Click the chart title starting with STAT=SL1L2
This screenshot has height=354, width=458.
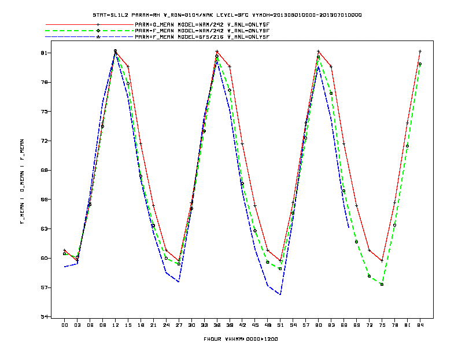(227, 15)
